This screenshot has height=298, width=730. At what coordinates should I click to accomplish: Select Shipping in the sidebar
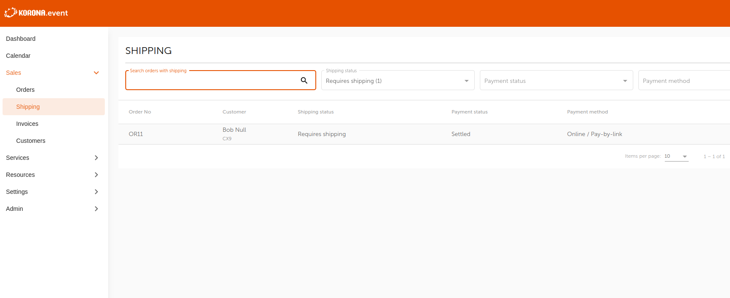tap(54, 107)
